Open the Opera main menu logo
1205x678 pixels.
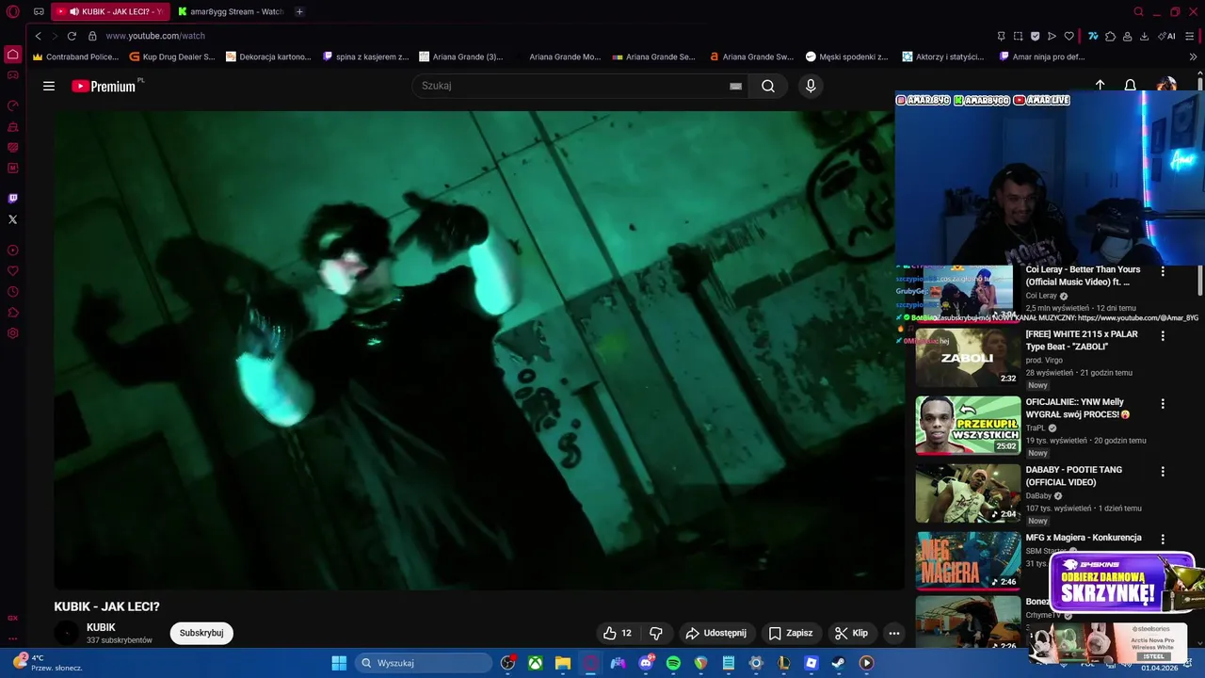[x=13, y=12]
